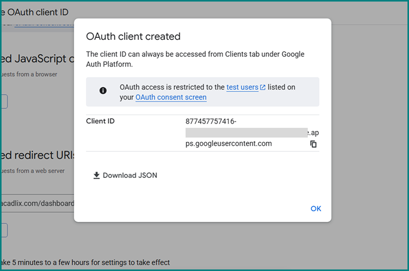
Task: Click the settings take effect note
Action: tap(85, 263)
